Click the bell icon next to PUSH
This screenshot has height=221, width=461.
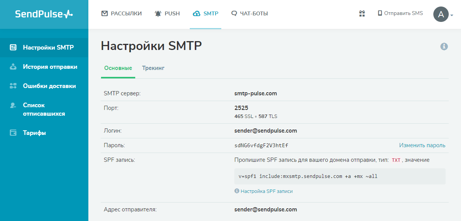158,13
